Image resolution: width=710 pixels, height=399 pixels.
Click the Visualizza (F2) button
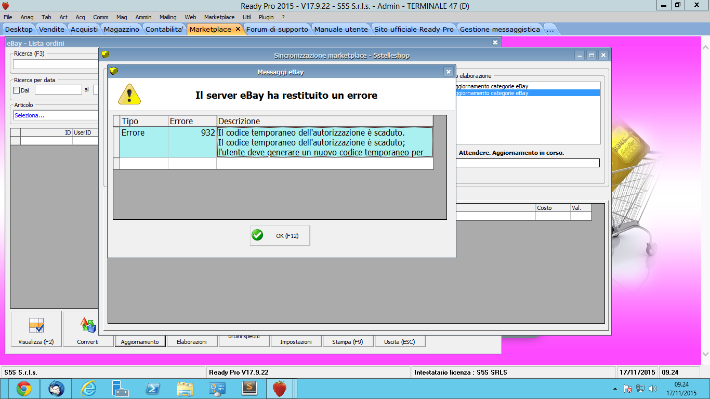pyautogui.click(x=36, y=329)
